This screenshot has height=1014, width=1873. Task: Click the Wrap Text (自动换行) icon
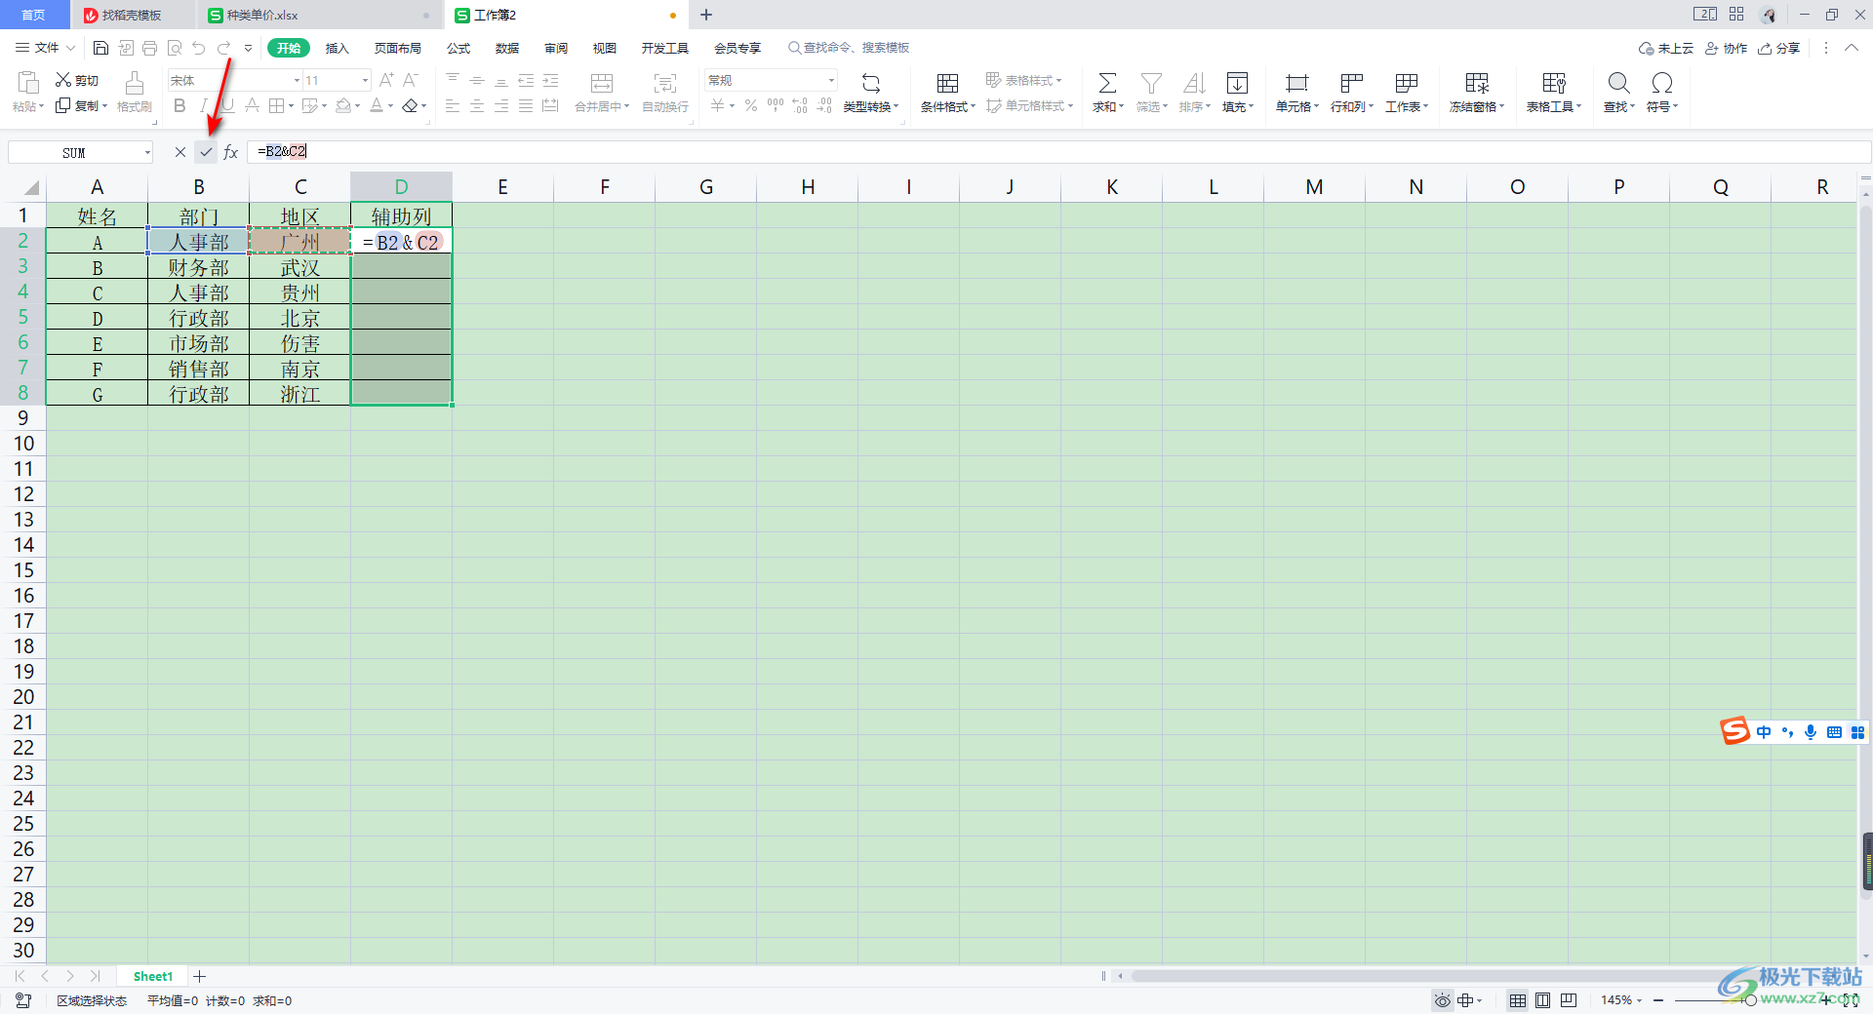665,84
